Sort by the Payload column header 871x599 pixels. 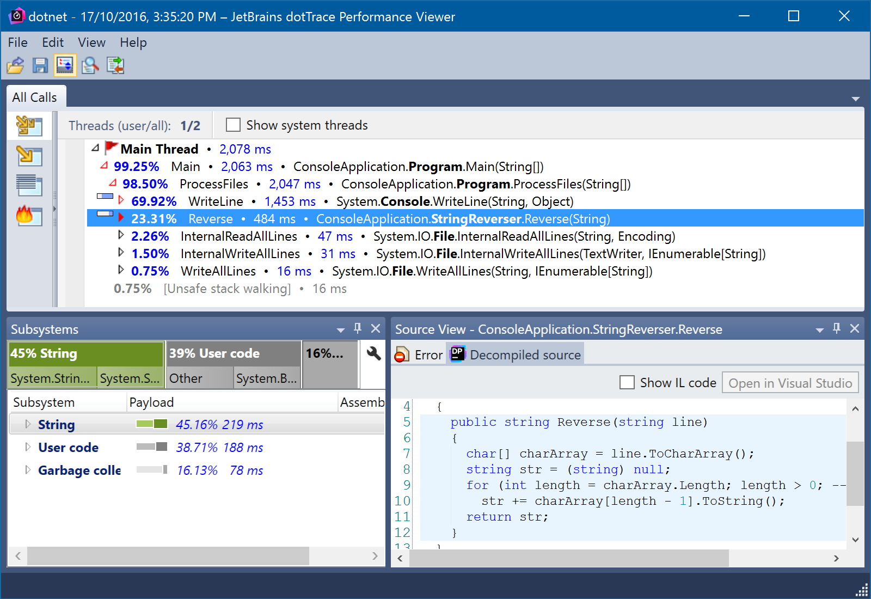pos(232,402)
